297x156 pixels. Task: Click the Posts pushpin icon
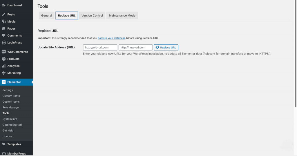pyautogui.click(x=4, y=14)
